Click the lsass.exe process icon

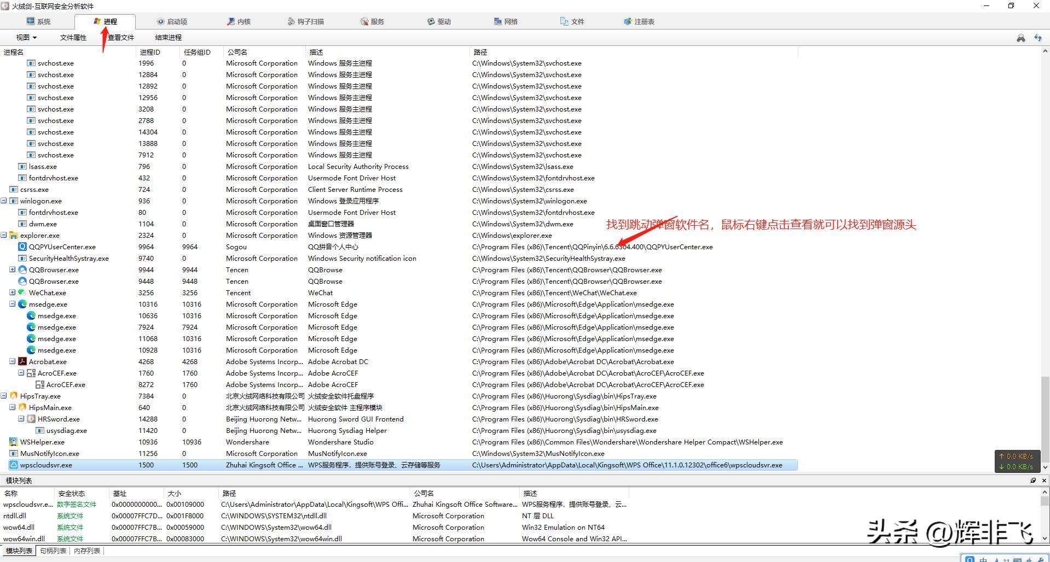[22, 167]
